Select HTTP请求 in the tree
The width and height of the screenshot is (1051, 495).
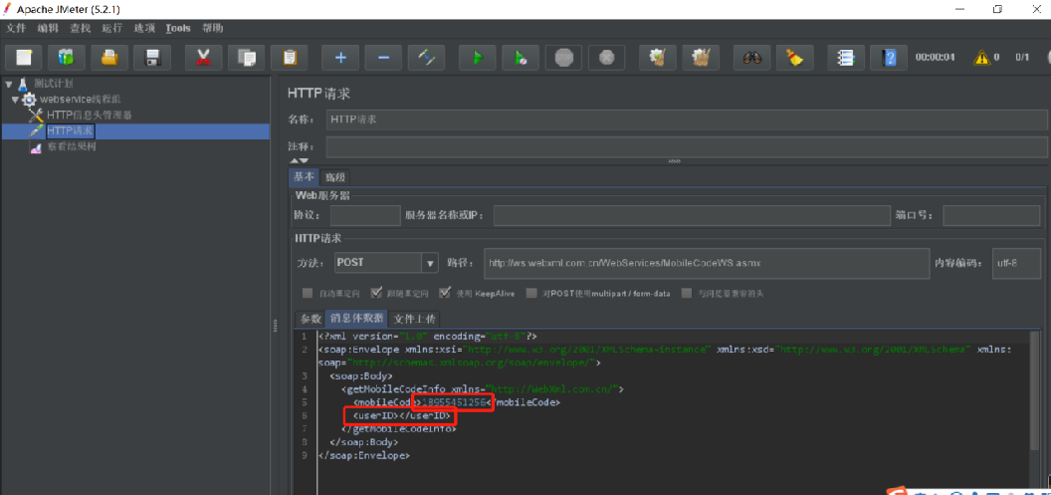71,130
